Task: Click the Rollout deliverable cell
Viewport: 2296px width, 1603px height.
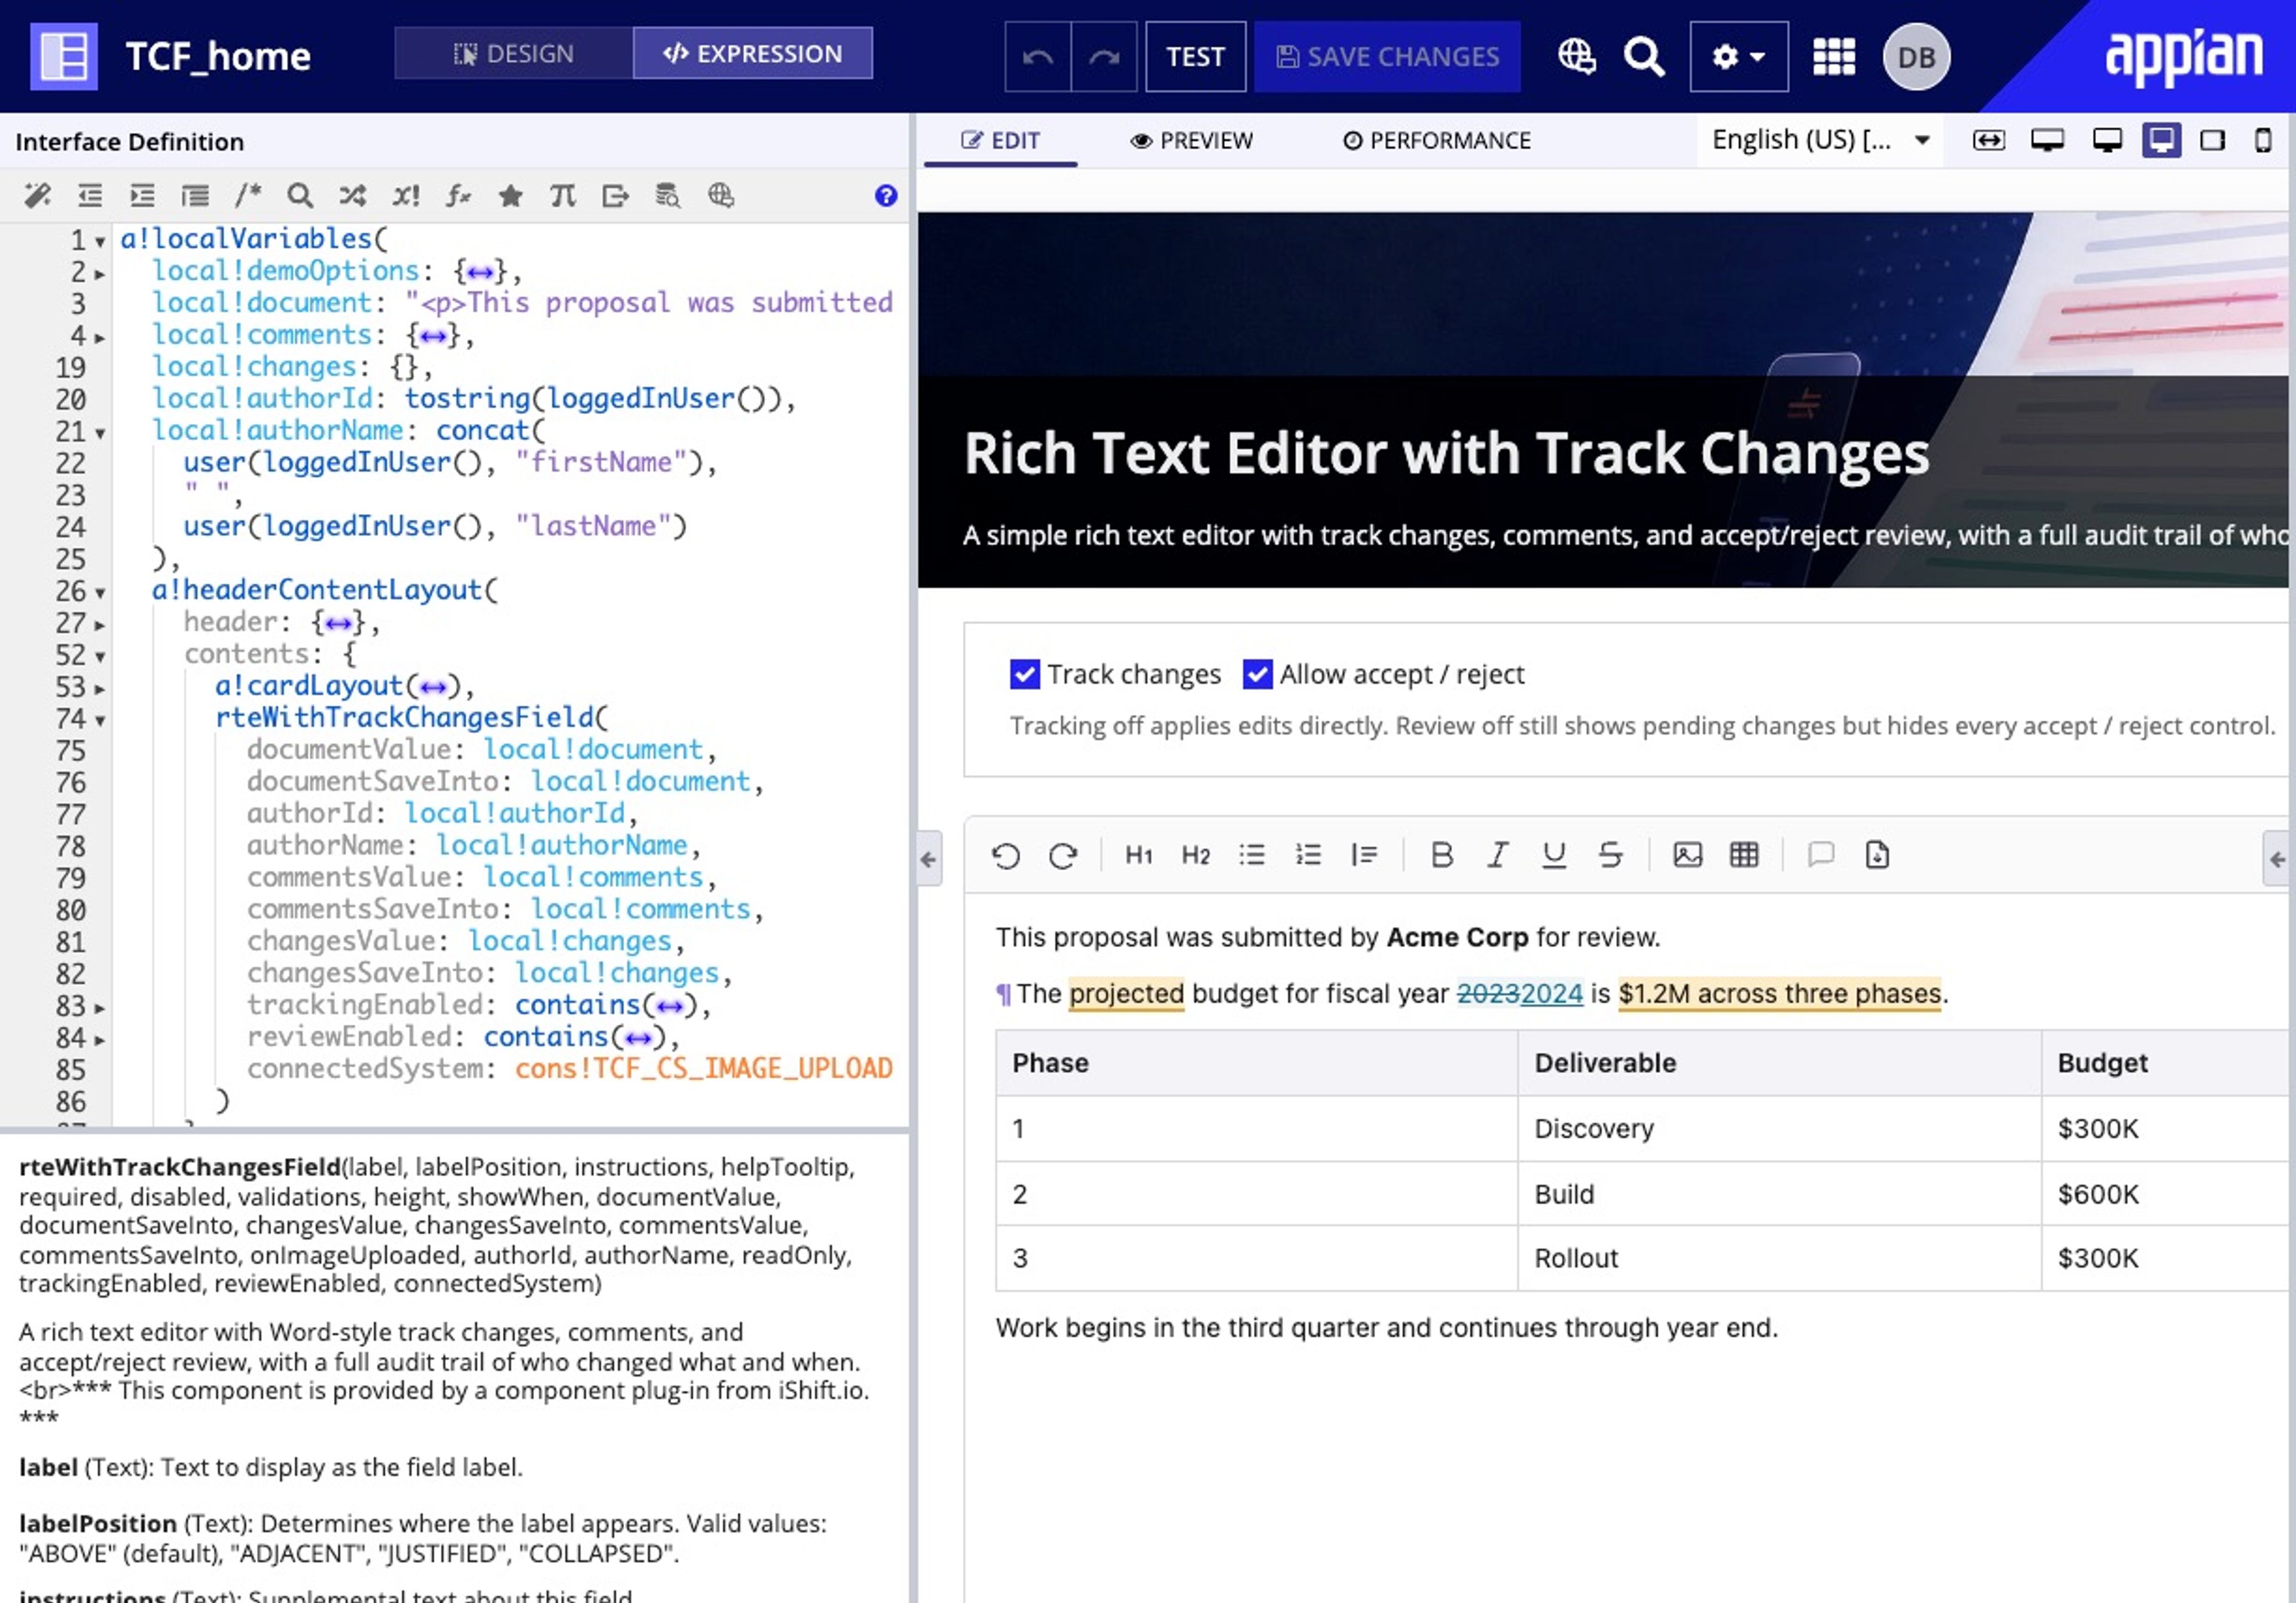Action: 1779,1258
